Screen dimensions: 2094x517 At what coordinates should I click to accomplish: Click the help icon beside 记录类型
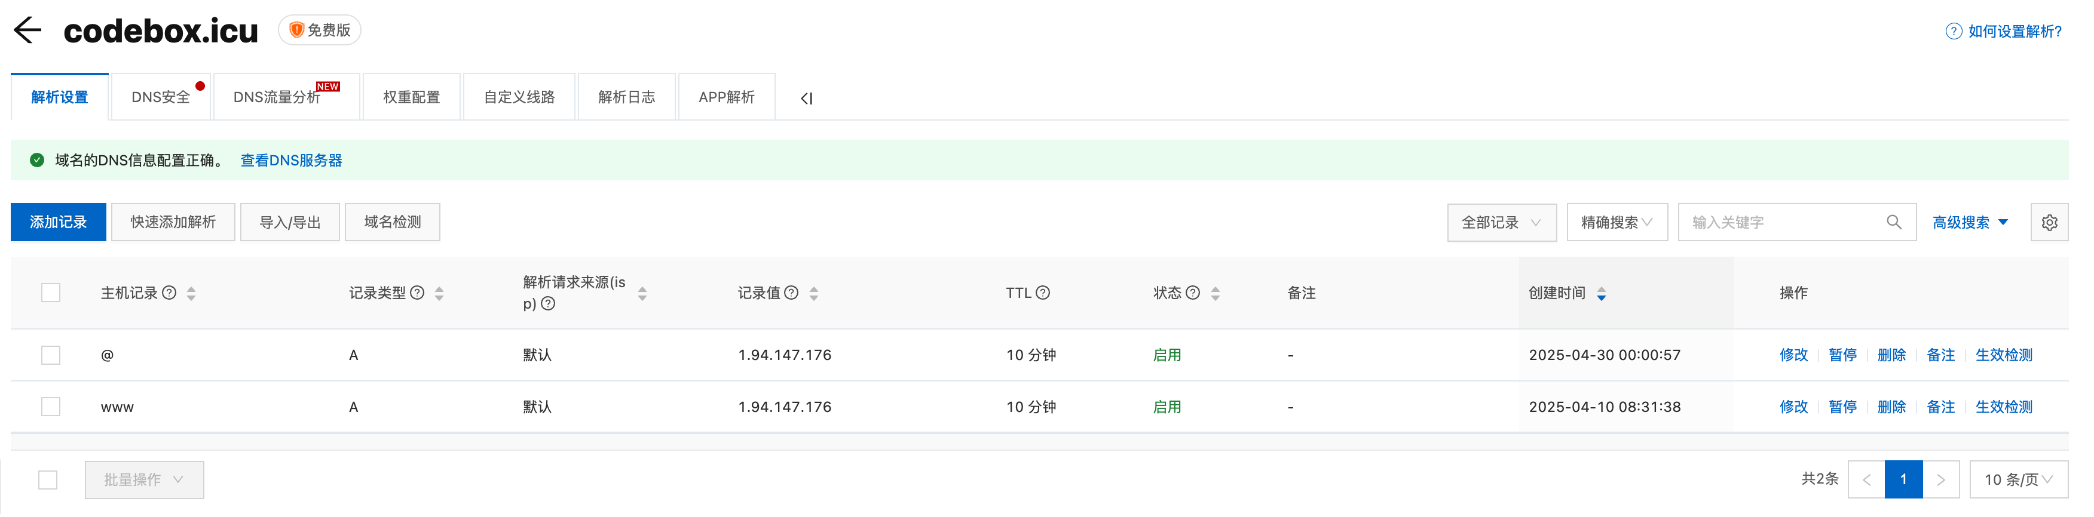[x=417, y=293]
